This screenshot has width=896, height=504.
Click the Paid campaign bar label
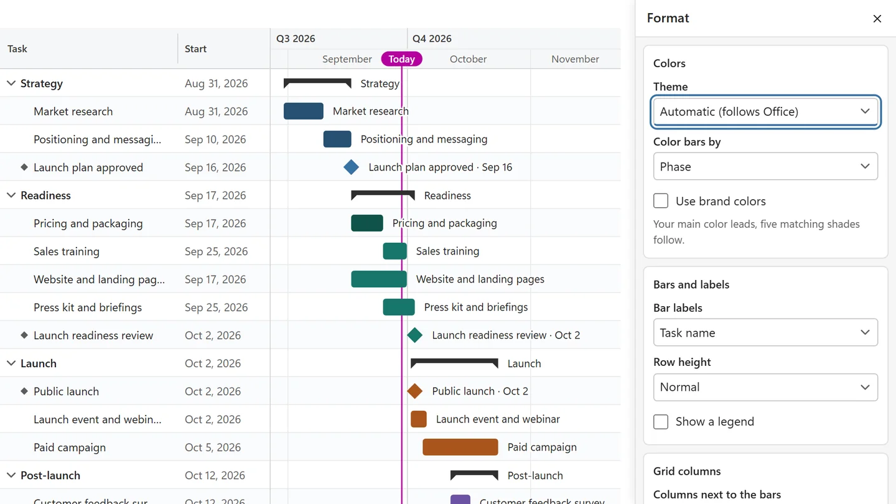(x=542, y=447)
